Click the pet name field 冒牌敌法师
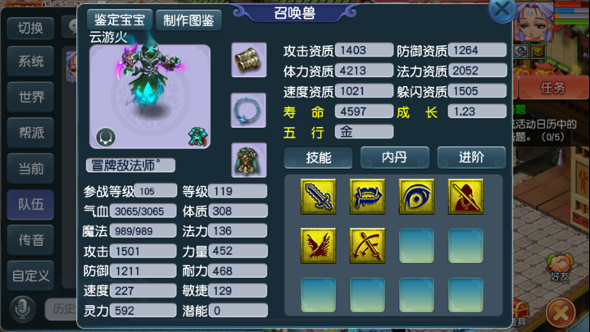The image size is (590, 332). click(130, 166)
